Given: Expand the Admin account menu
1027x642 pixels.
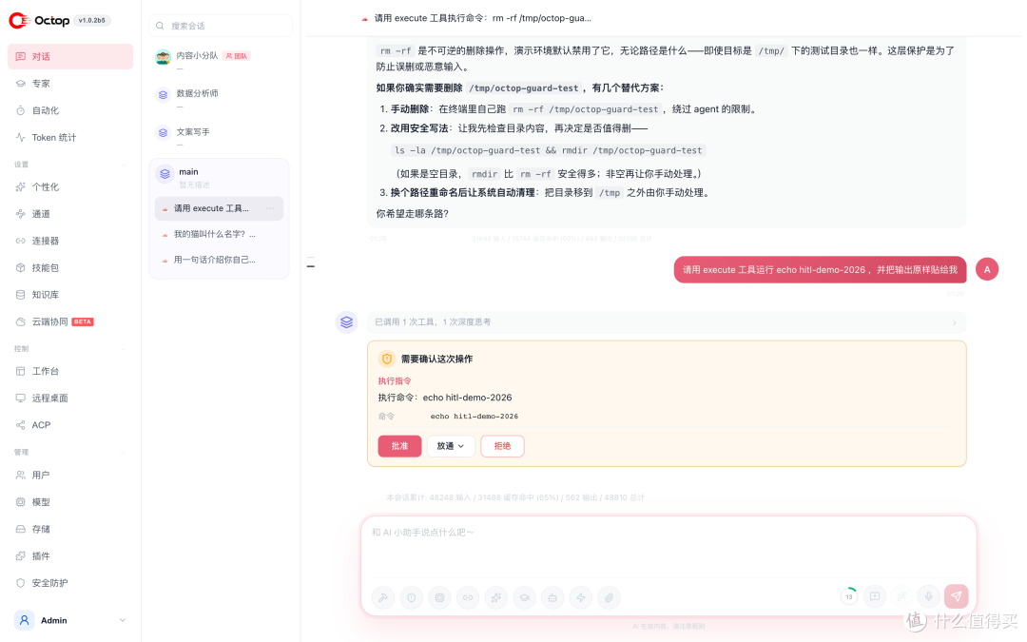Looking at the screenshot, I should pos(123,620).
